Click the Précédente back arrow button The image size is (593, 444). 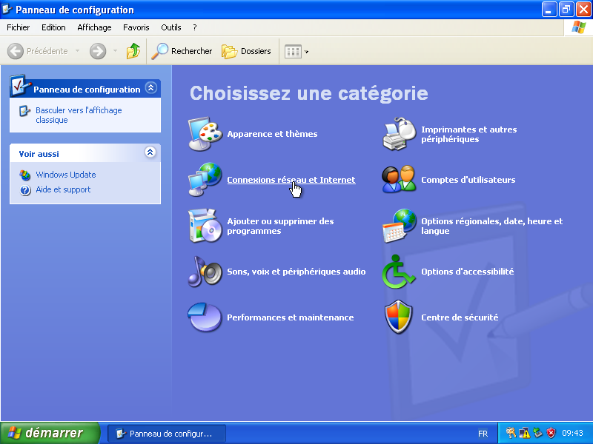tap(38, 51)
